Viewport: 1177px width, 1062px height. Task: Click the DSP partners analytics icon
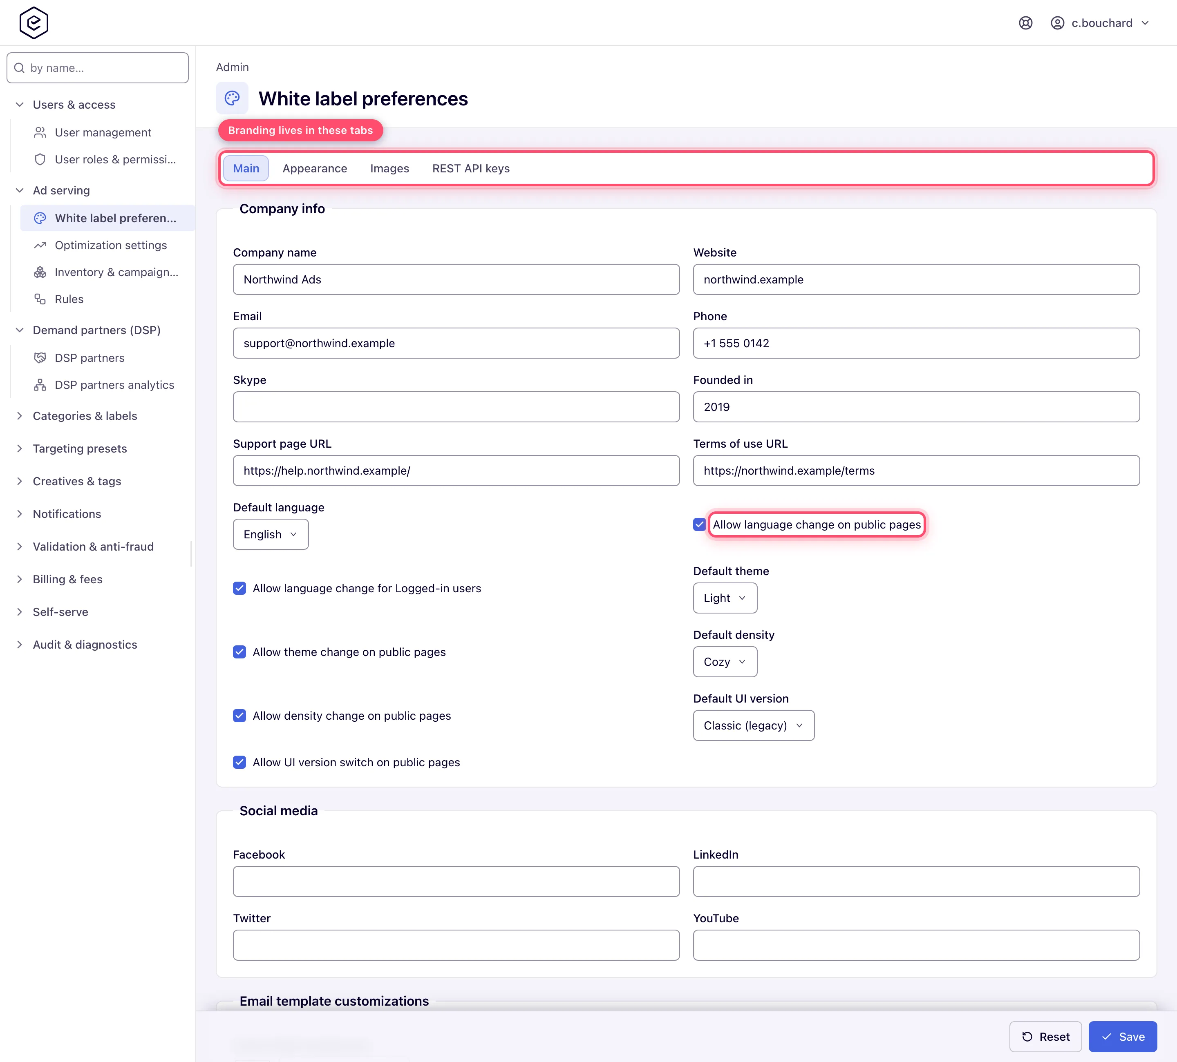pos(40,384)
